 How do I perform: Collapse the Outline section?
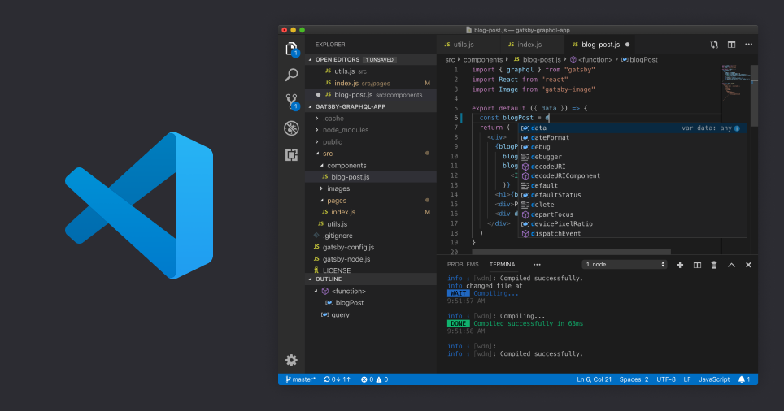coord(311,279)
